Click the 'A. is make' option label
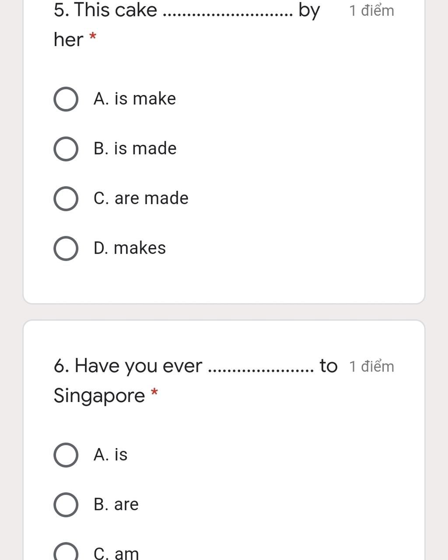 tap(135, 99)
